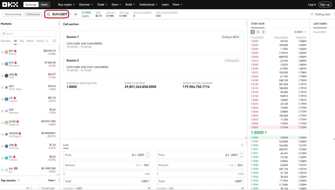Click the buy amount percentage slider handle

click(x=64, y=170)
